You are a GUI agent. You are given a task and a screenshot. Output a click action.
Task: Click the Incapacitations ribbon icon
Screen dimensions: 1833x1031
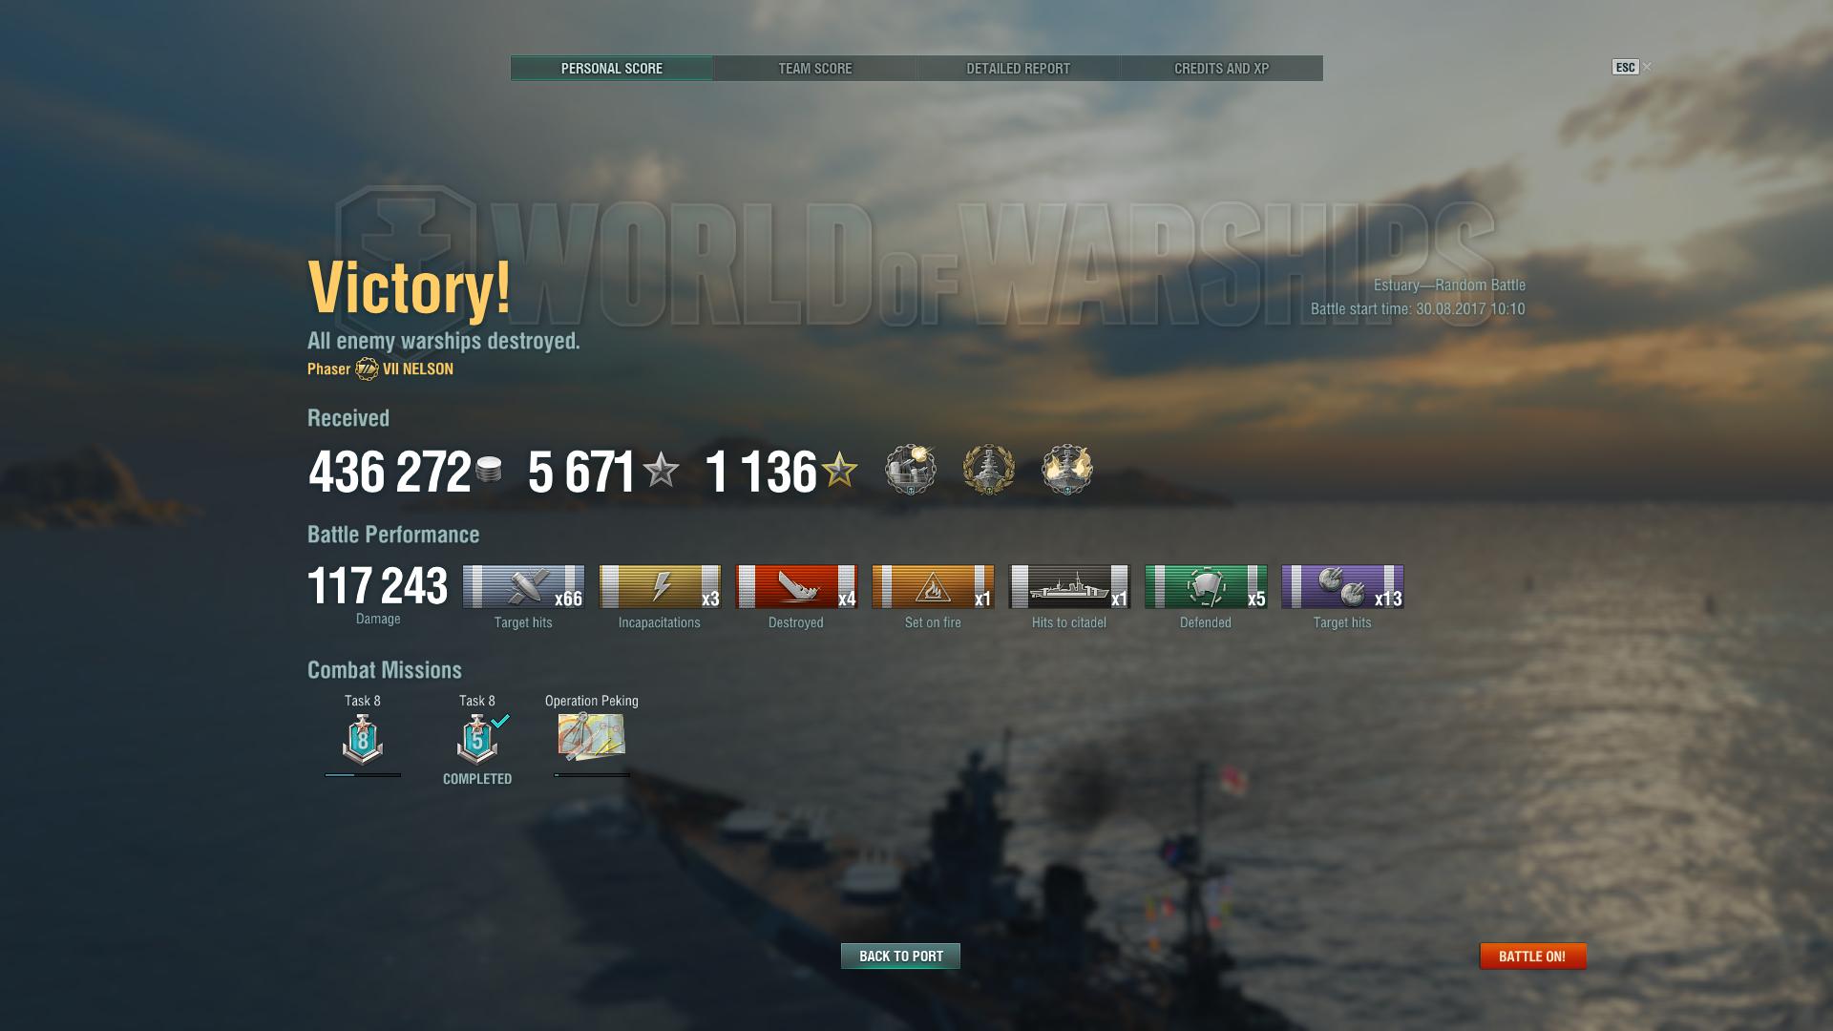[x=660, y=586]
